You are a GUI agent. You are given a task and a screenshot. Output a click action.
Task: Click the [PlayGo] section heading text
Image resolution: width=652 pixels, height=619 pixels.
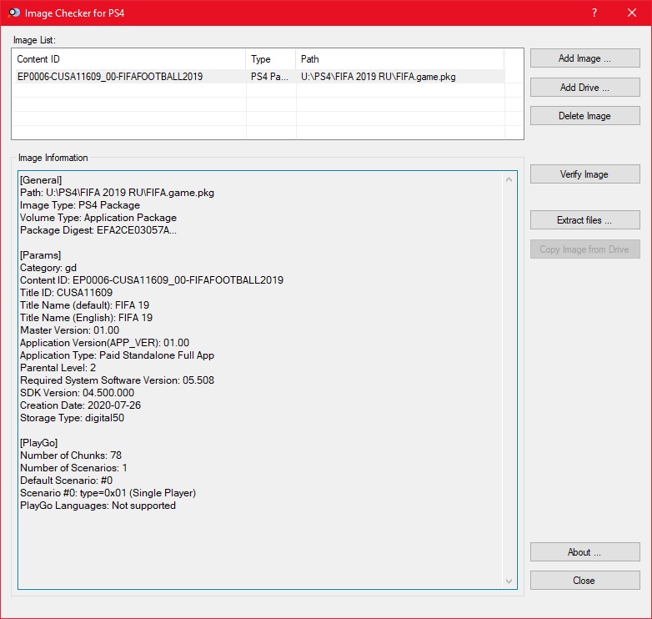coord(38,443)
